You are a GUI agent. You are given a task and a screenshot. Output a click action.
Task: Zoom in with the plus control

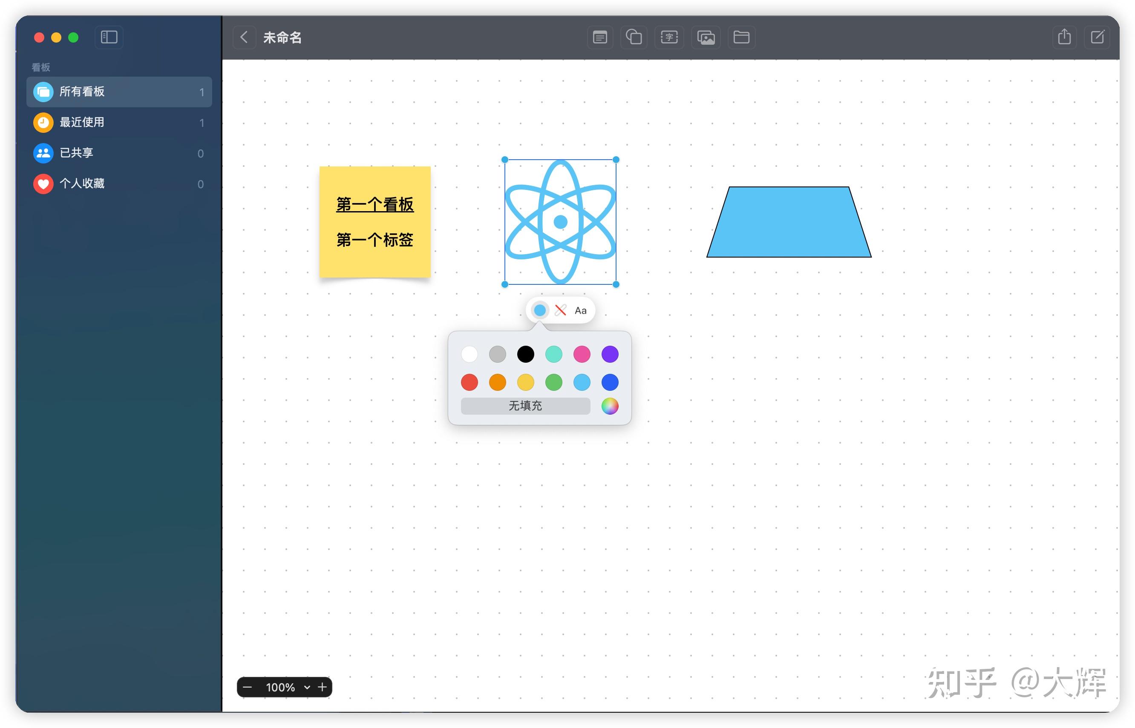322,687
